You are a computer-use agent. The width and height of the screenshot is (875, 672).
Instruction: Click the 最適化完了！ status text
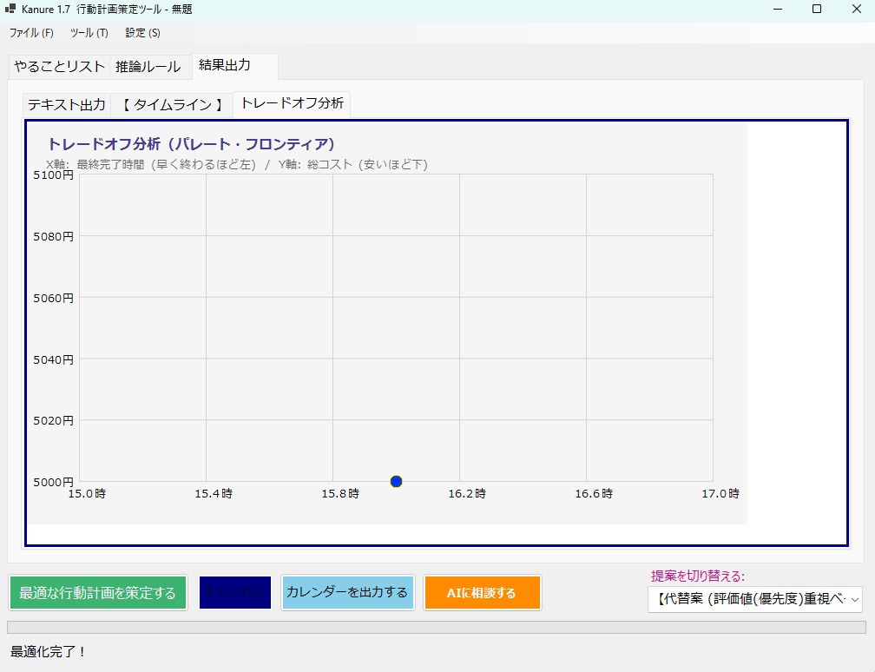[x=48, y=651]
